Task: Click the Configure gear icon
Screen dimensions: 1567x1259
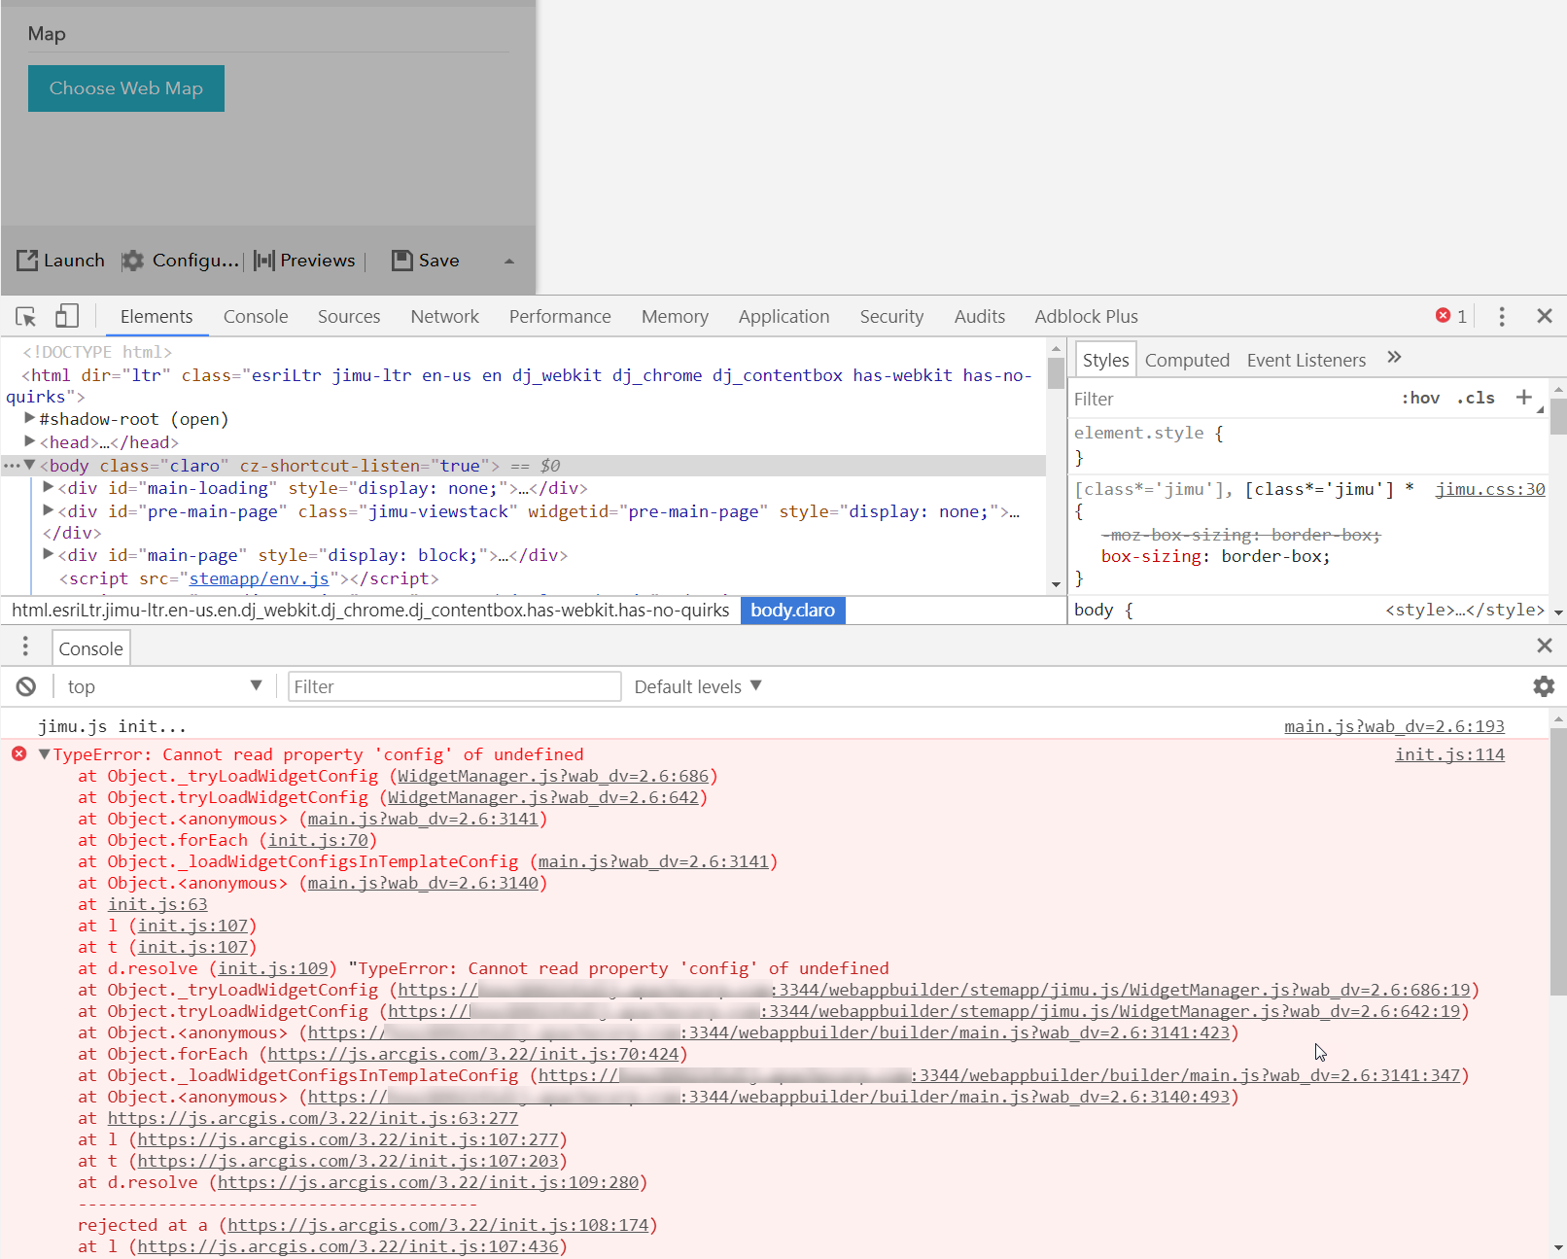Action: tap(132, 261)
